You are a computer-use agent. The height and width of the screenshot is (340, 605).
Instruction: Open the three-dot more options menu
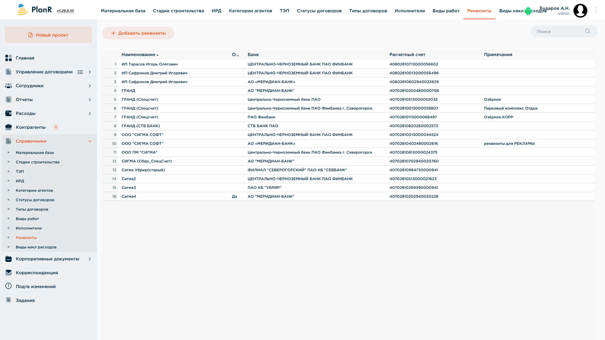click(x=596, y=10)
